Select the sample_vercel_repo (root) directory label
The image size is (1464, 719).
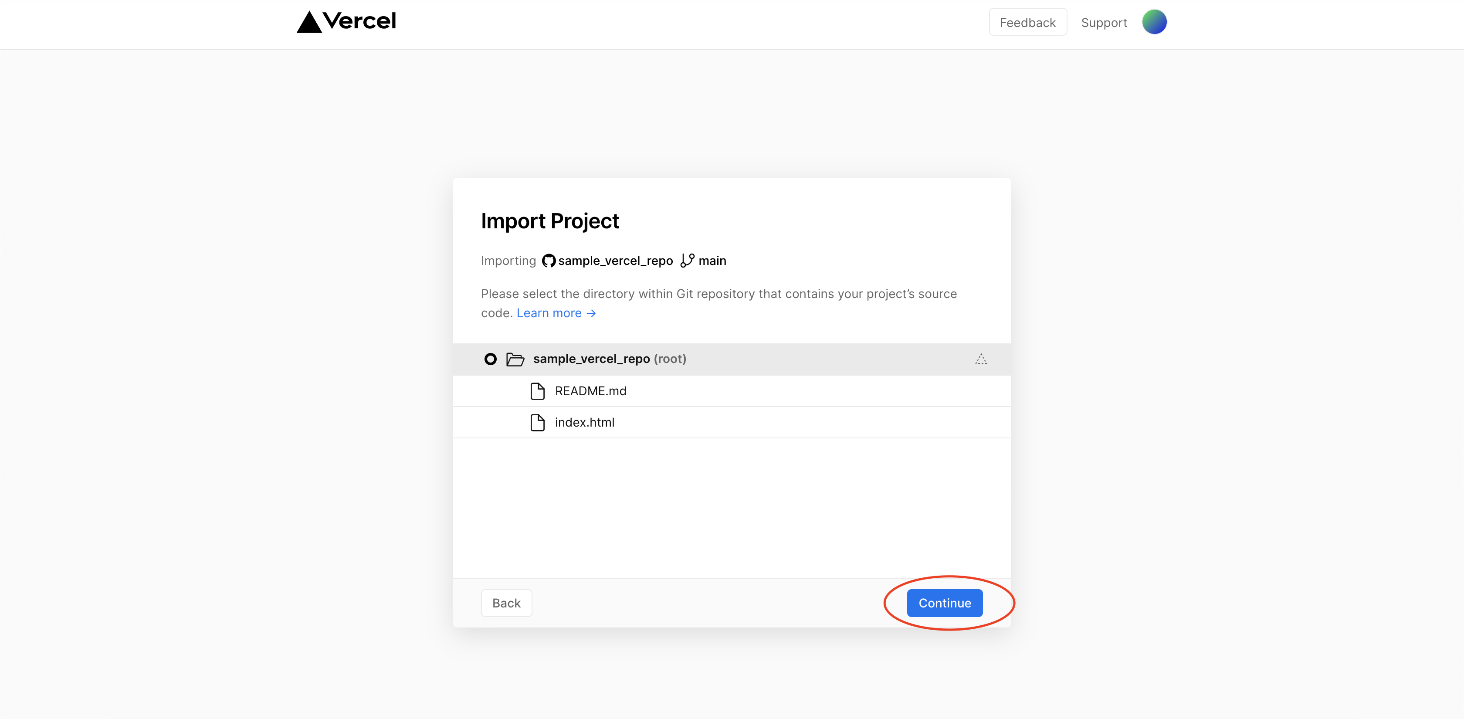click(x=609, y=359)
